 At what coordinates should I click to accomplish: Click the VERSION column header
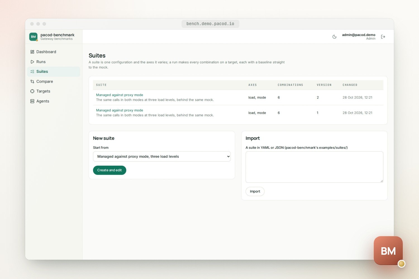[x=324, y=85]
